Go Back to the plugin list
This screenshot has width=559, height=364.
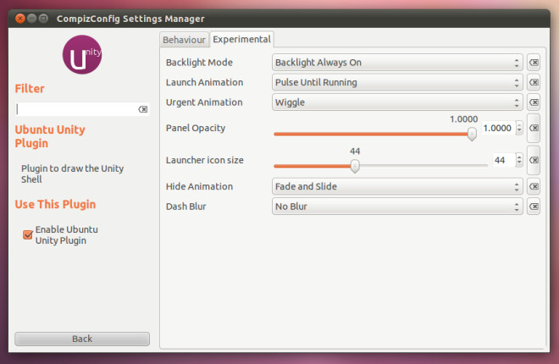click(82, 339)
